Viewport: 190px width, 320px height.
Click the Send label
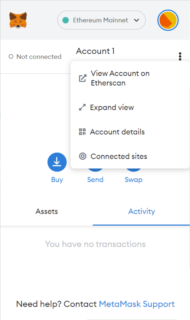click(x=95, y=180)
